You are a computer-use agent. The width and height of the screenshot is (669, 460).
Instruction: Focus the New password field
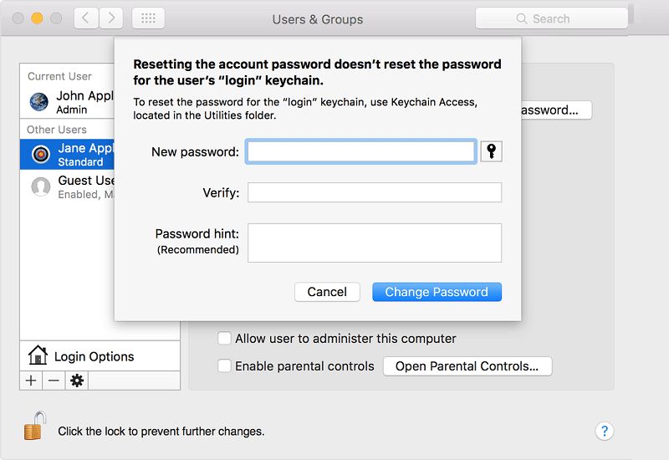[361, 151]
